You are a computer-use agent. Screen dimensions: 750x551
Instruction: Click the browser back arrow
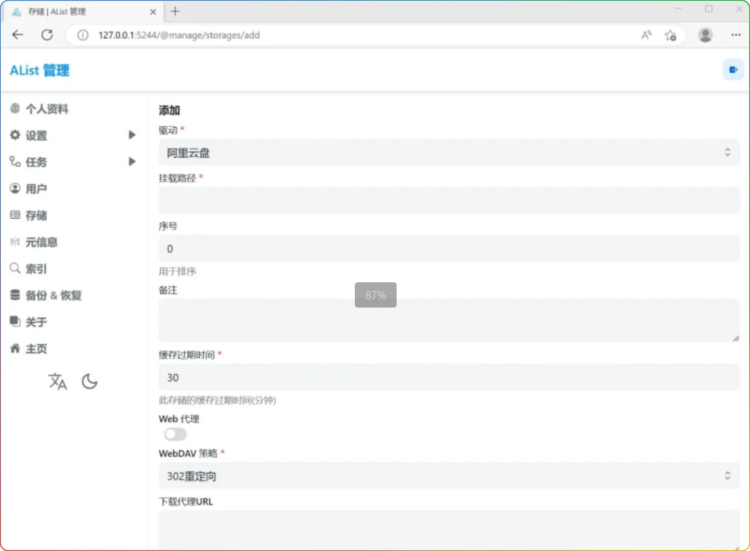coord(18,35)
